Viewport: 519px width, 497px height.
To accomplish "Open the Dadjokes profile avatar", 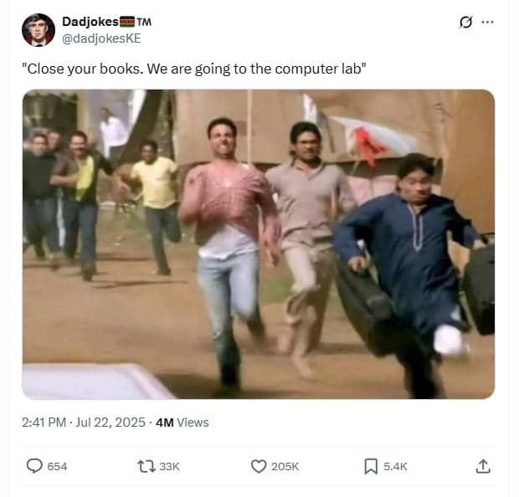I will click(x=38, y=30).
